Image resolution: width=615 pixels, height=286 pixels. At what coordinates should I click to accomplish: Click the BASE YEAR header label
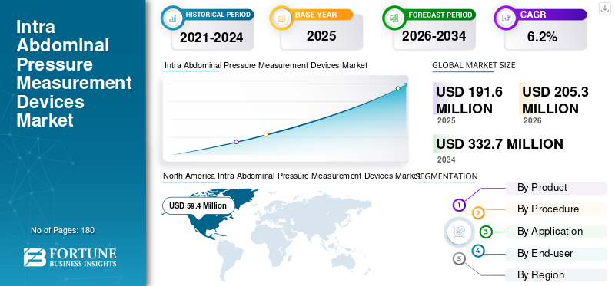[x=316, y=15]
